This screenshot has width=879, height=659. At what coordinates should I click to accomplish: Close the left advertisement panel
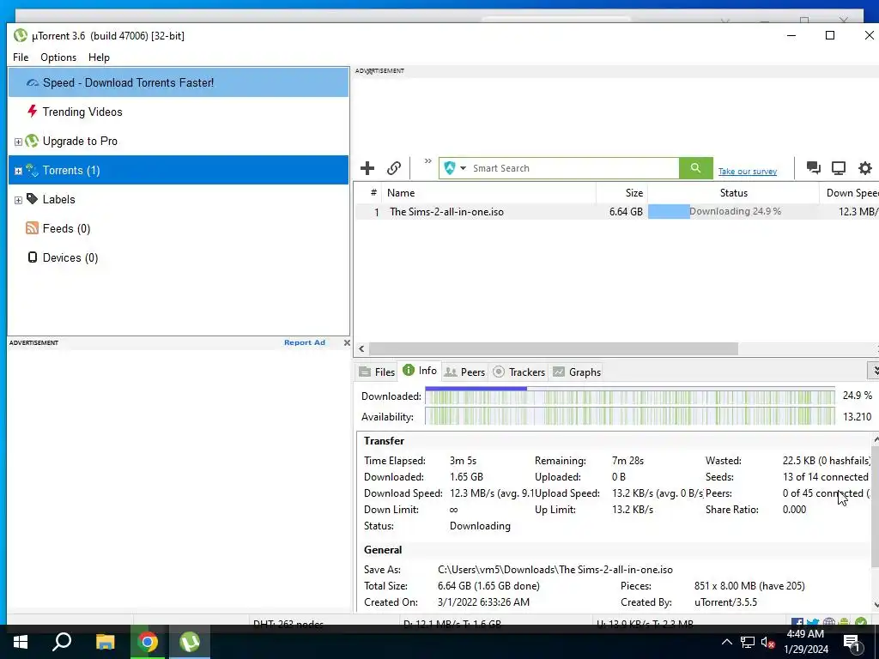point(347,342)
